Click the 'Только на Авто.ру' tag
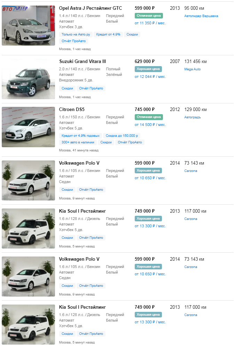 pos(76,34)
